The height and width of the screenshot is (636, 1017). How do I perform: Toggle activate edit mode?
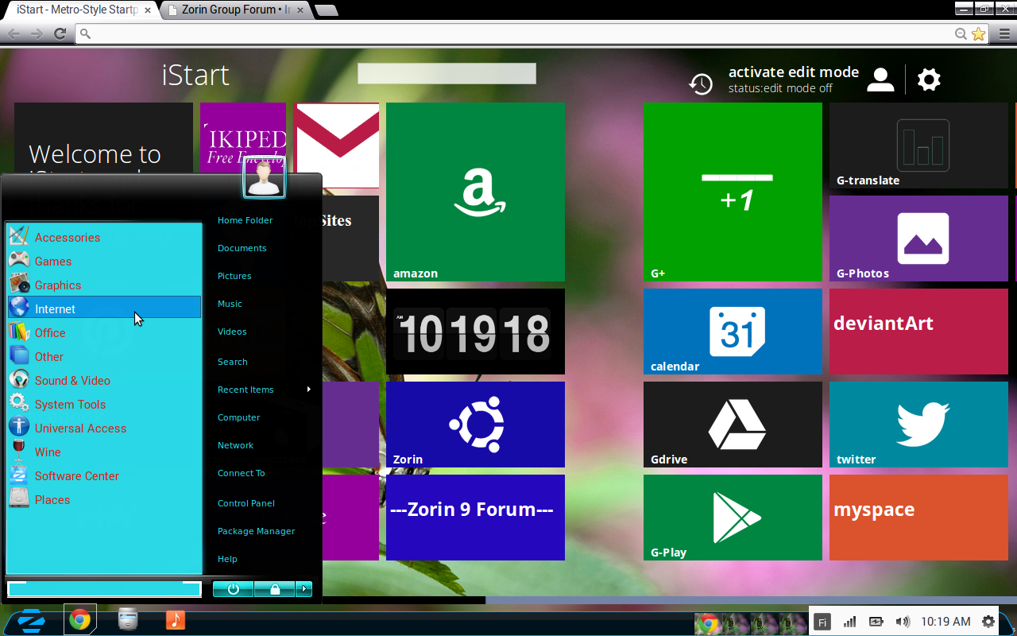tap(793, 72)
